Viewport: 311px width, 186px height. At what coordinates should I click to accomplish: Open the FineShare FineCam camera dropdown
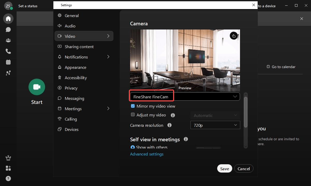point(184,96)
